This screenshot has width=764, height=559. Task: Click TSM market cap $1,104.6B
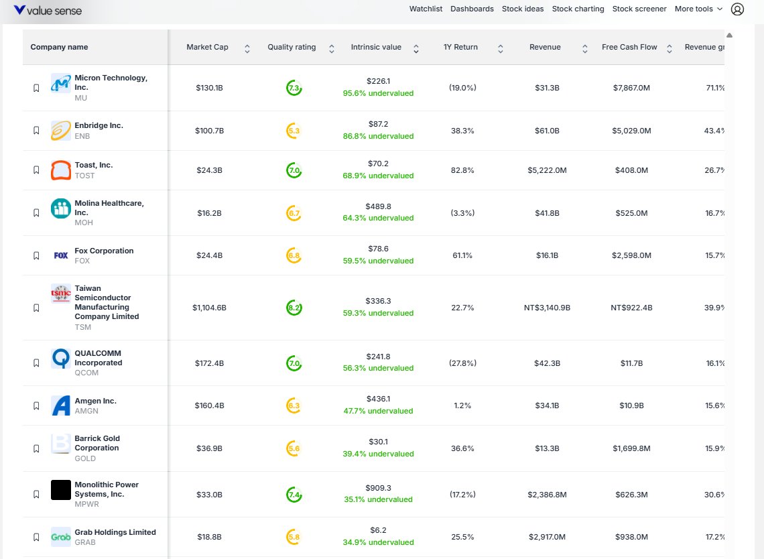[x=210, y=308]
